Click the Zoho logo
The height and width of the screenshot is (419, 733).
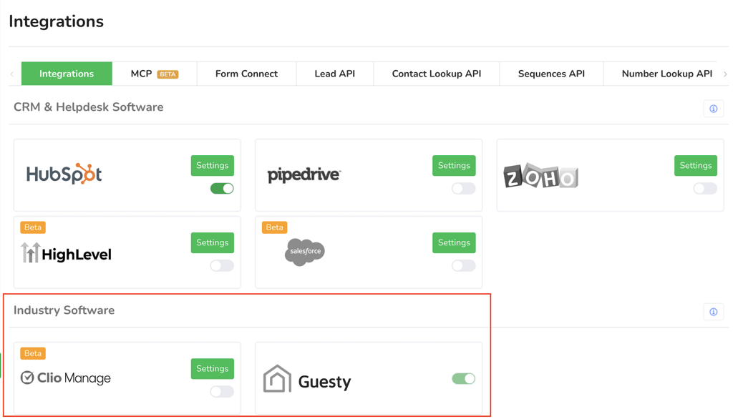tap(541, 176)
